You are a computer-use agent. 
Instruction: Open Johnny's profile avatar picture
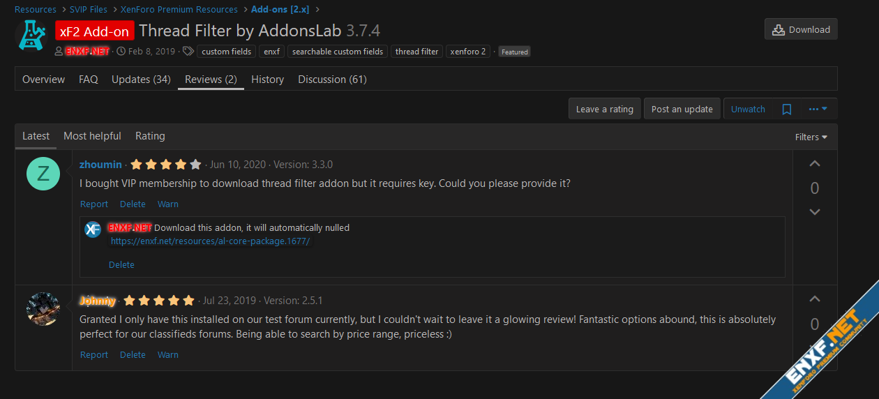[43, 309]
